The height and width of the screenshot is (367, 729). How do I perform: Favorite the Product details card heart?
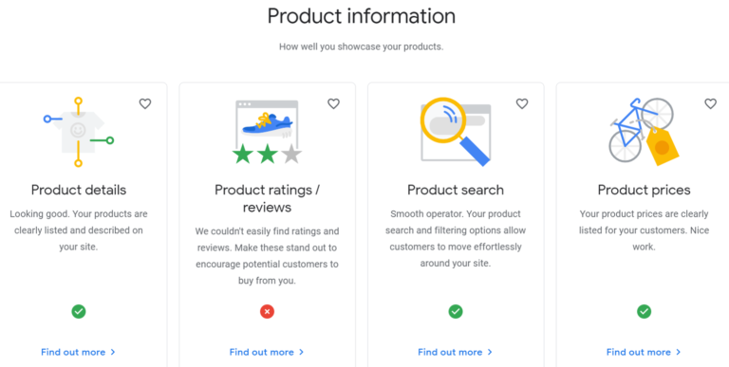145,103
